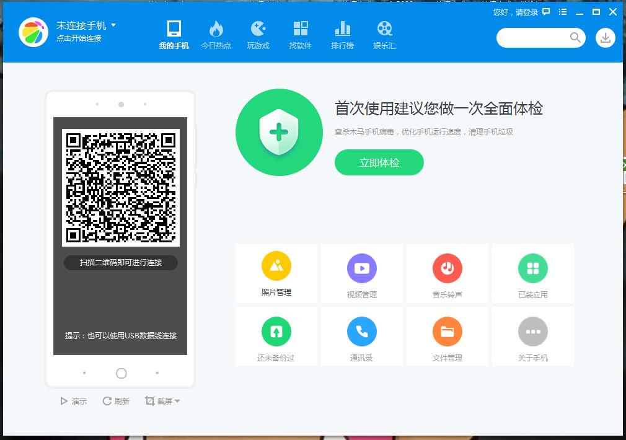The width and height of the screenshot is (626, 440).
Task: Open the download manager icon
Action: pyautogui.click(x=606, y=38)
